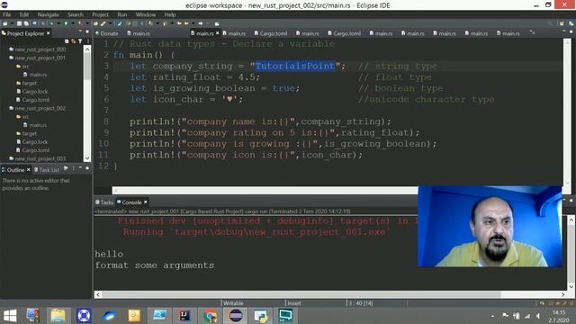Collapse all in Project Explorer
The width and height of the screenshot is (576, 324).
tap(67, 41)
